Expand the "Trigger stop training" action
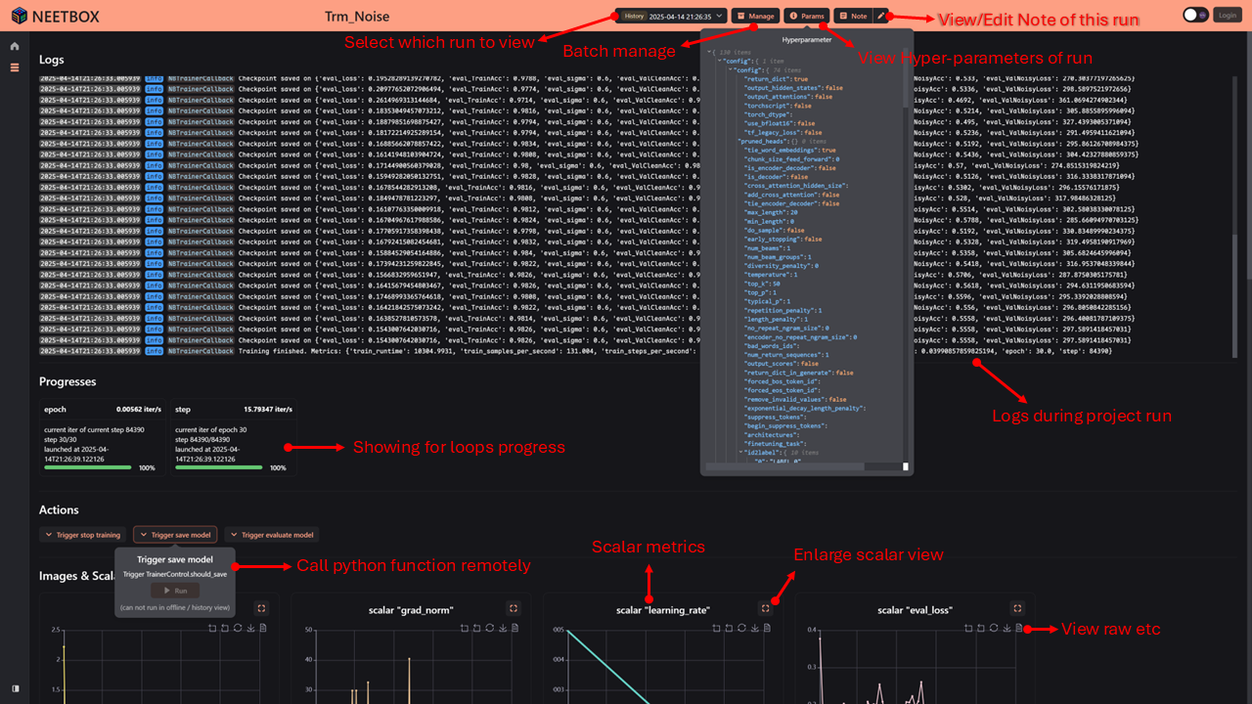Image resolution: width=1252 pixels, height=704 pixels. pos(82,534)
